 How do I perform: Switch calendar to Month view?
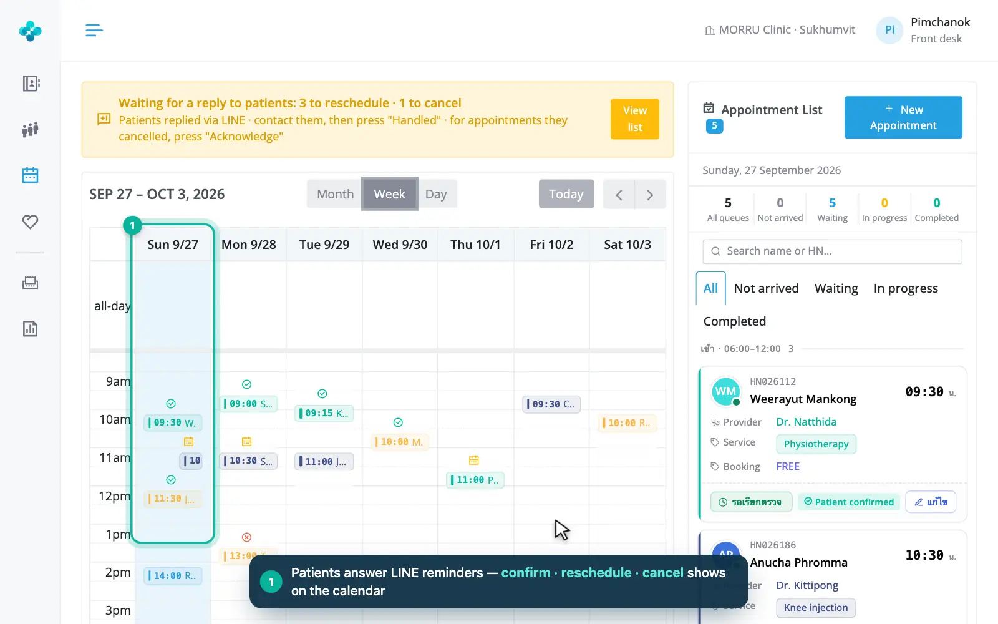click(x=335, y=194)
